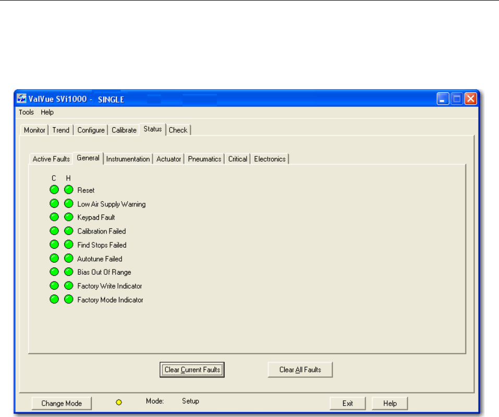Click the H indicator for Keypad Fault
The height and width of the screenshot is (417, 499).
pyautogui.click(x=68, y=217)
